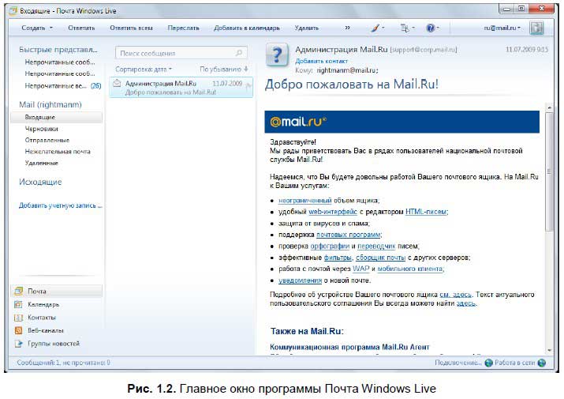The width and height of the screenshot is (564, 399).
Task: Open the Контакты section in sidebar
Action: 41,317
